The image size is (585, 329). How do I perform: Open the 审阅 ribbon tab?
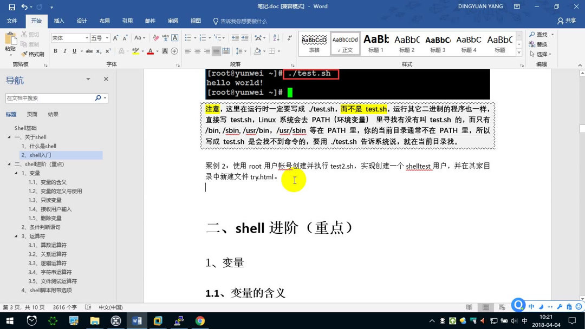pyautogui.click(x=173, y=21)
